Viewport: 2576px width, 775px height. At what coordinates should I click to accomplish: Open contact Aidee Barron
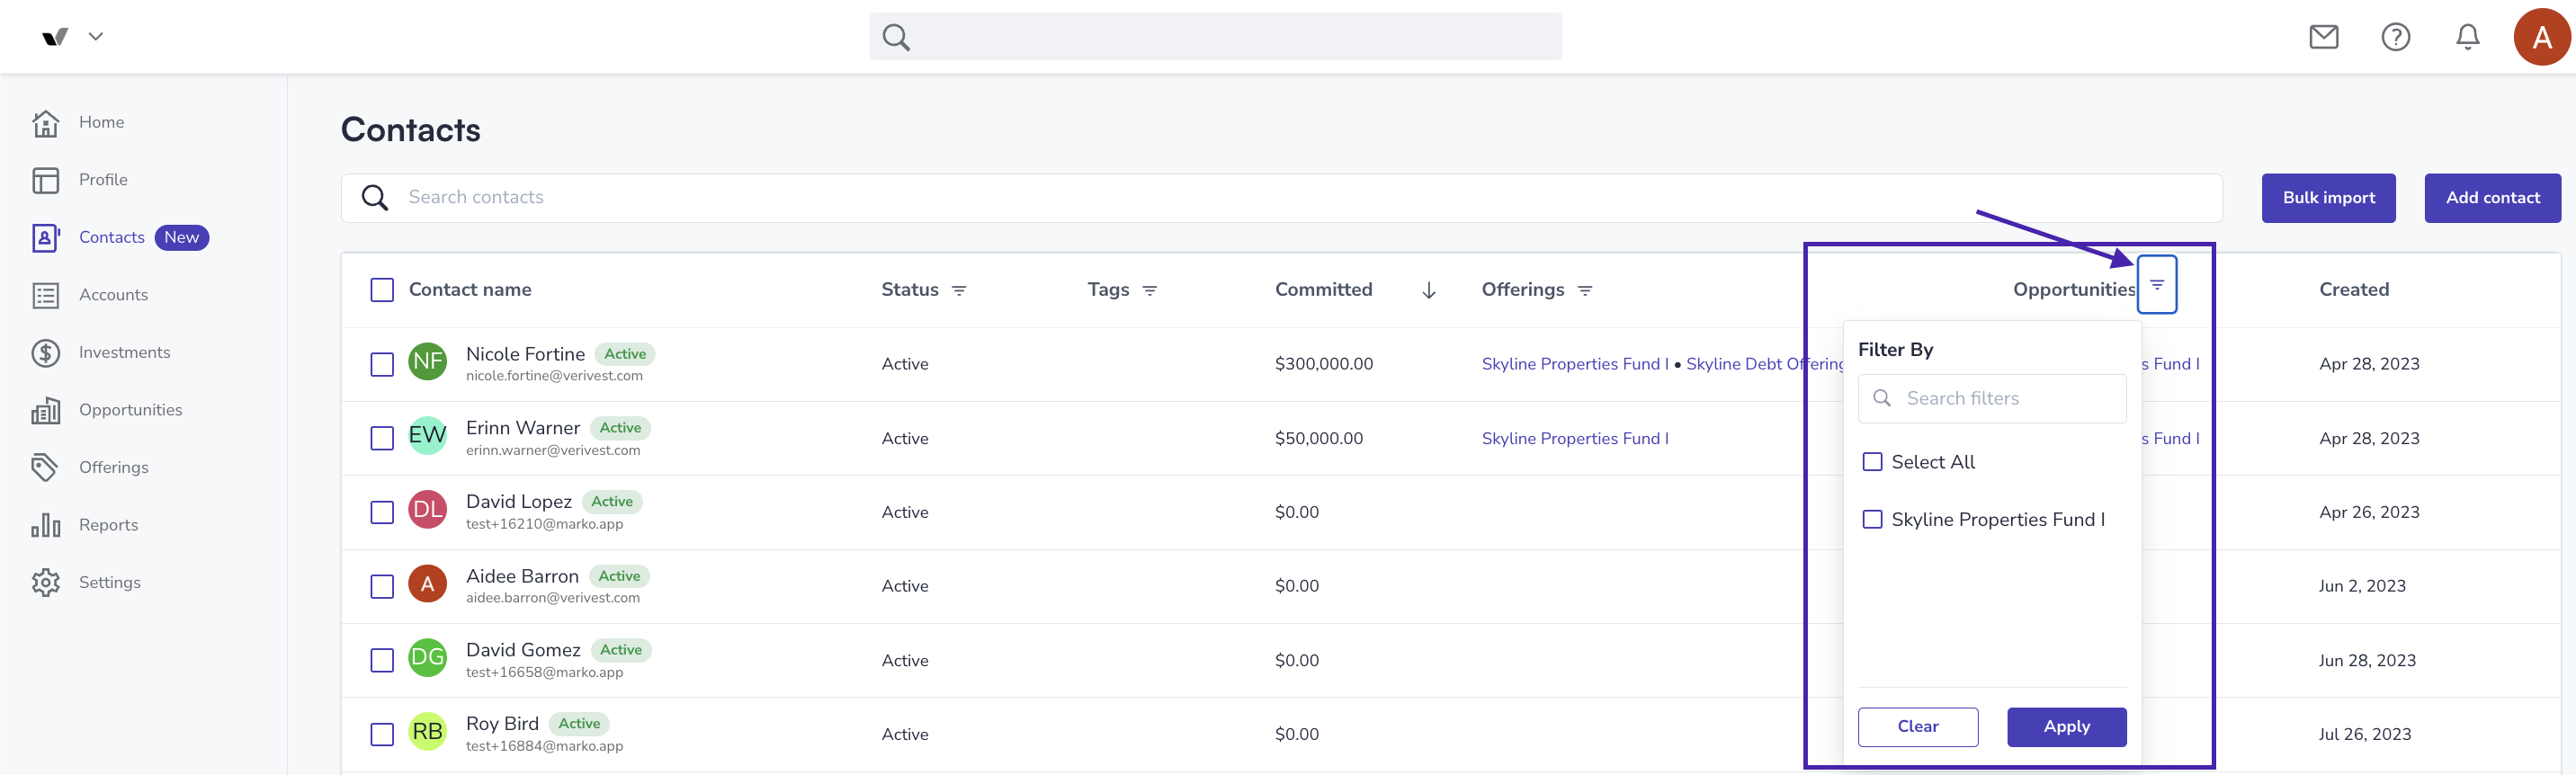tap(522, 576)
